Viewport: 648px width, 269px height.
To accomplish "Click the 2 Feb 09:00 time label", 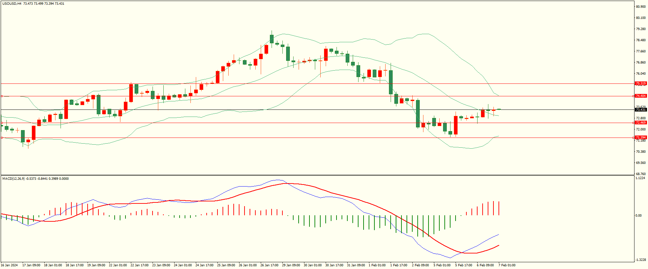I will (420, 265).
